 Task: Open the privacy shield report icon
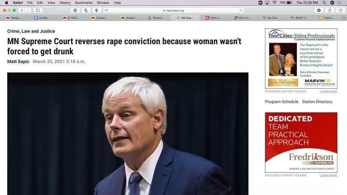pyautogui.click(x=97, y=10)
